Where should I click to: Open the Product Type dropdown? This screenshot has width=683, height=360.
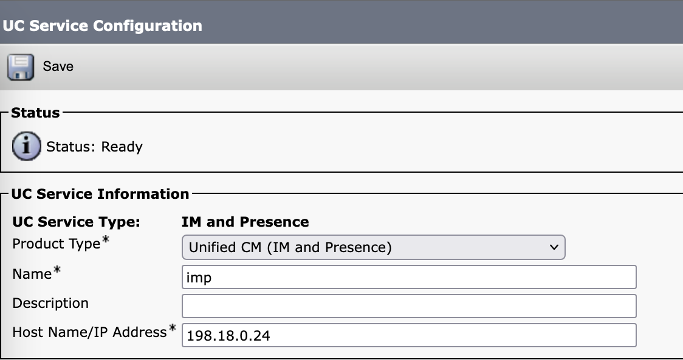click(x=373, y=247)
